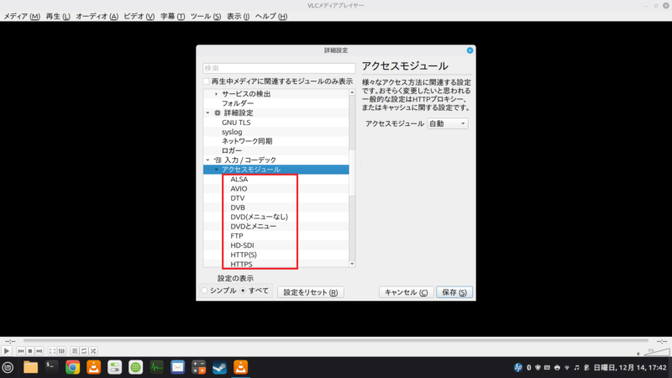The image size is (672, 378).
Task: Enable shuffle random playback icon
Action: [x=94, y=350]
